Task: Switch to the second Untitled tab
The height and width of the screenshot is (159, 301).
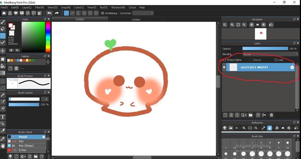Action: pos(136,19)
